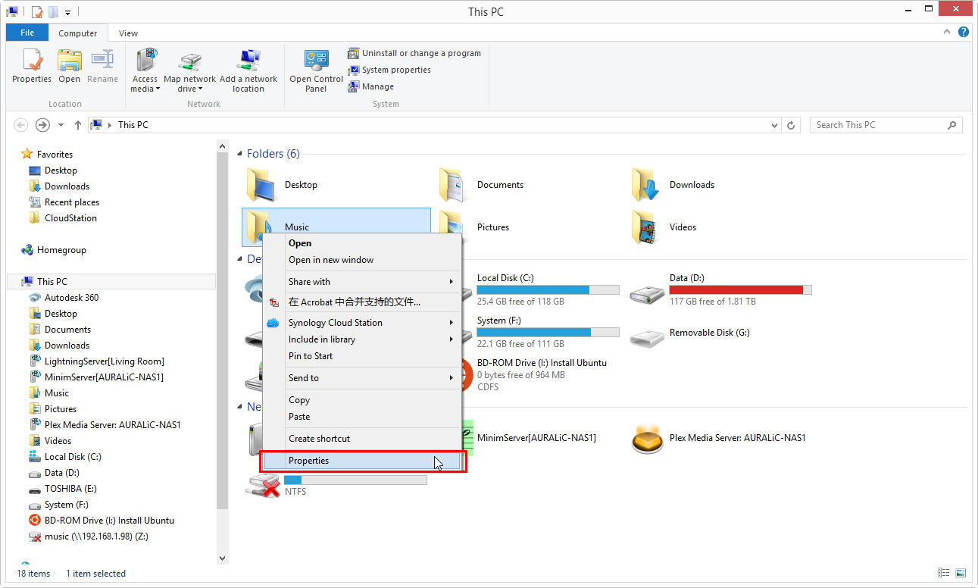The width and height of the screenshot is (978, 588).
Task: Select Autodesk 360 in the tree
Action: [x=71, y=298]
